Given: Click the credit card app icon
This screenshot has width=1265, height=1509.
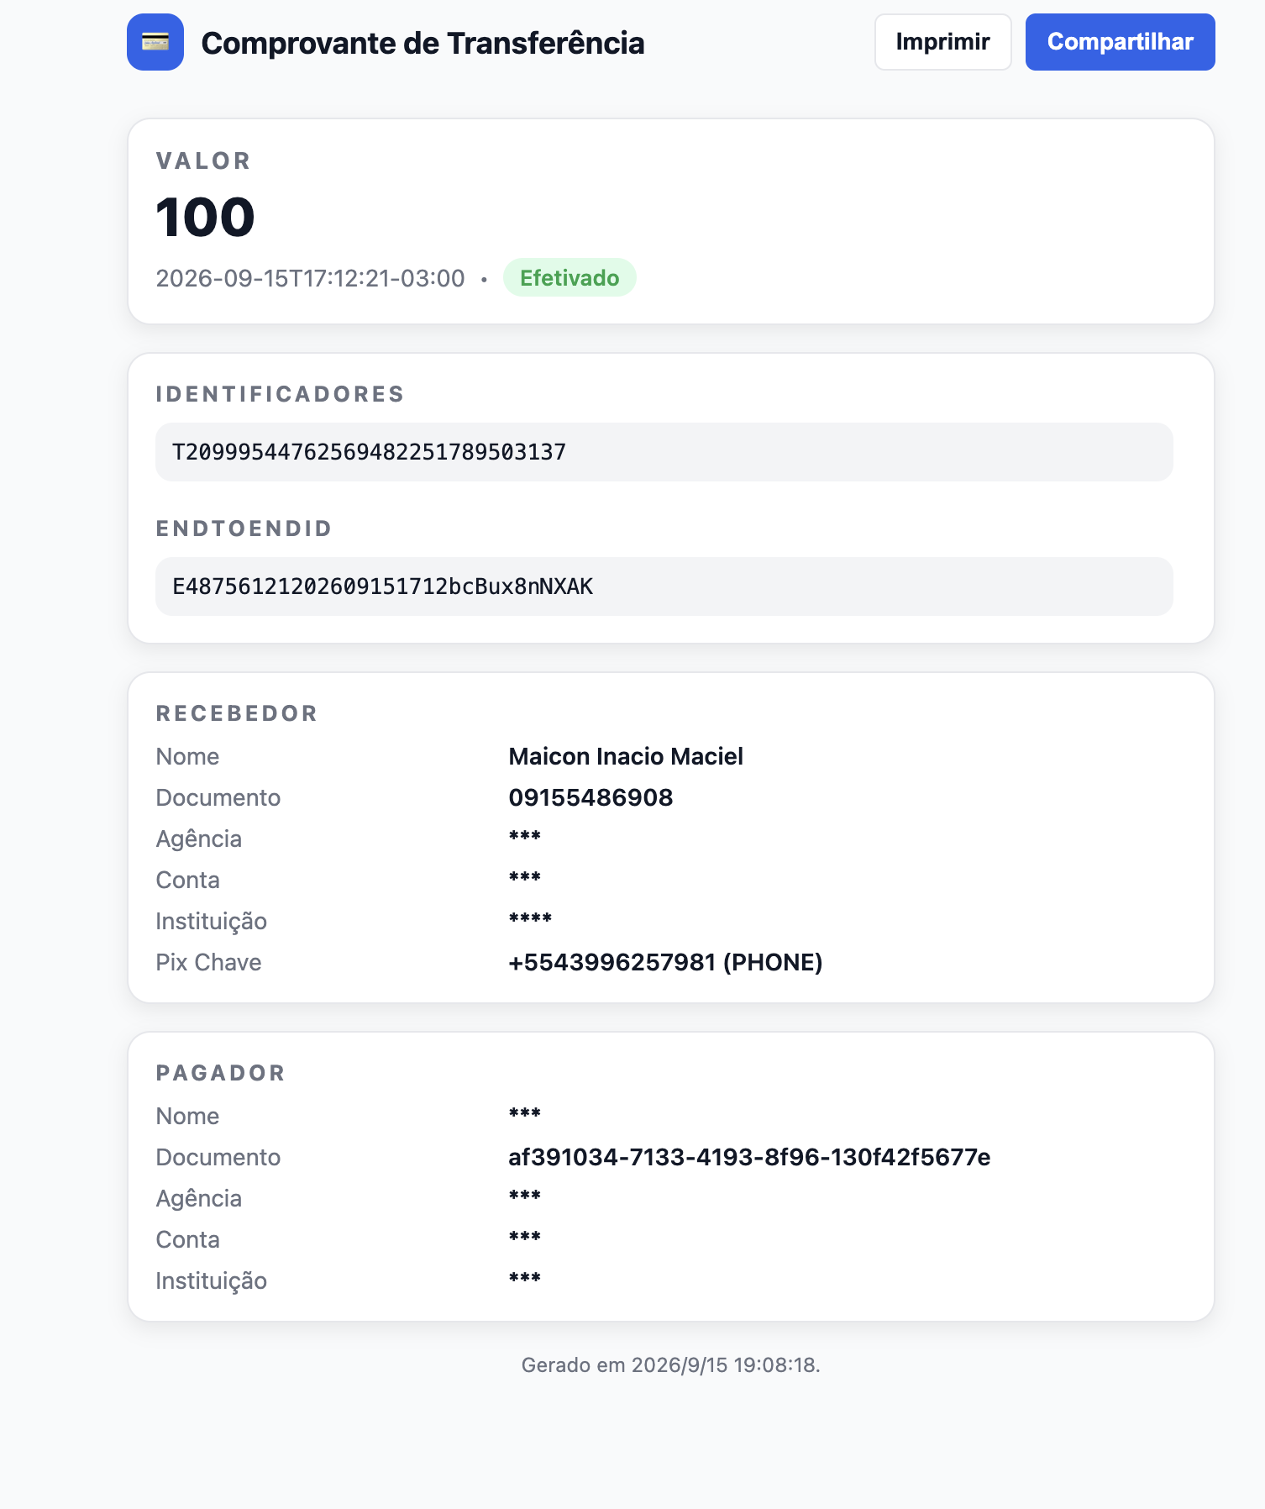Looking at the screenshot, I should coord(155,42).
